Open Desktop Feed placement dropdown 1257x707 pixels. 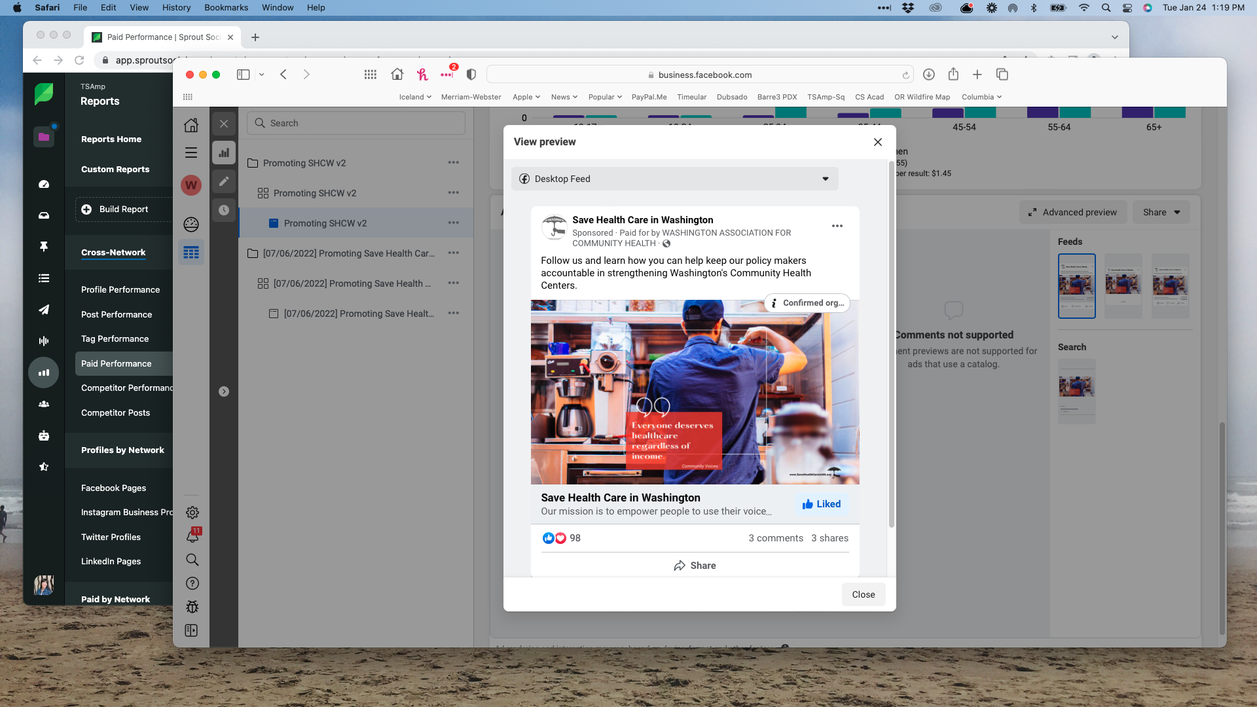coord(674,179)
